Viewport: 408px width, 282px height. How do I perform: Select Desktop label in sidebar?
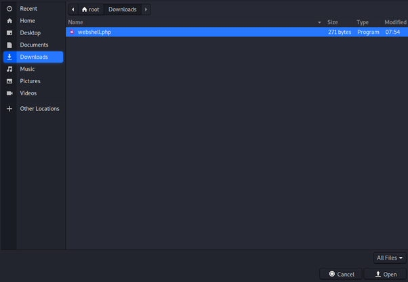click(30, 33)
